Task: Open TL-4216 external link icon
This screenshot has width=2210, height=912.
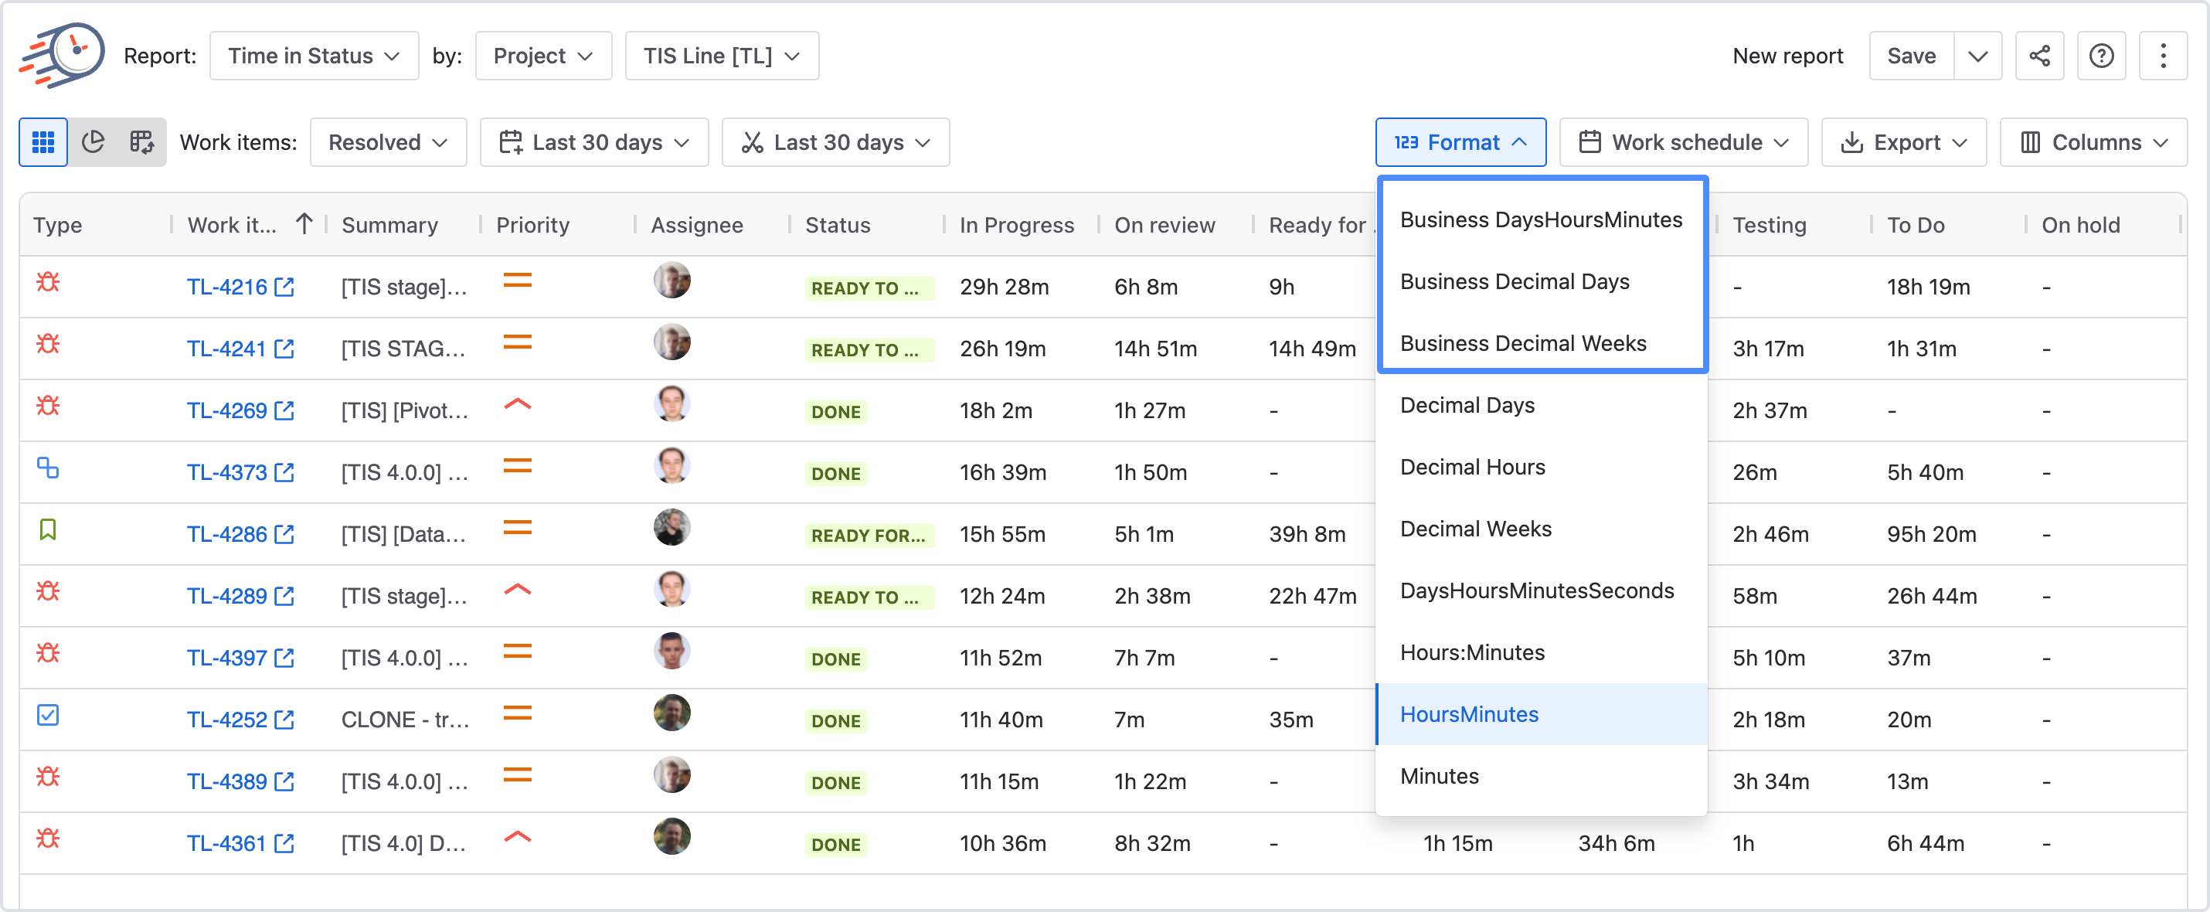Action: pos(284,287)
